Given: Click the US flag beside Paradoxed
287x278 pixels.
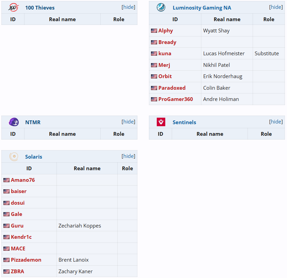Looking at the screenshot, I should [x=154, y=88].
